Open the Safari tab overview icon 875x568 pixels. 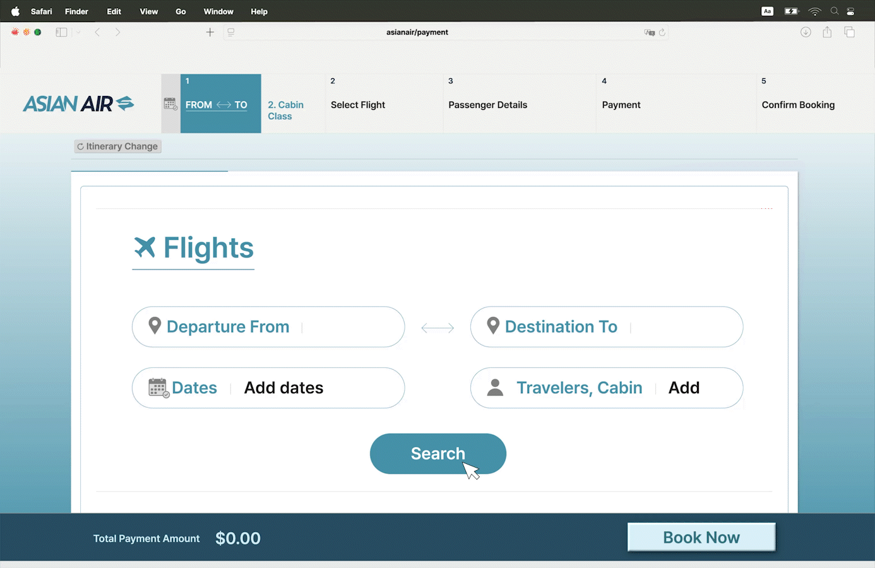(849, 32)
